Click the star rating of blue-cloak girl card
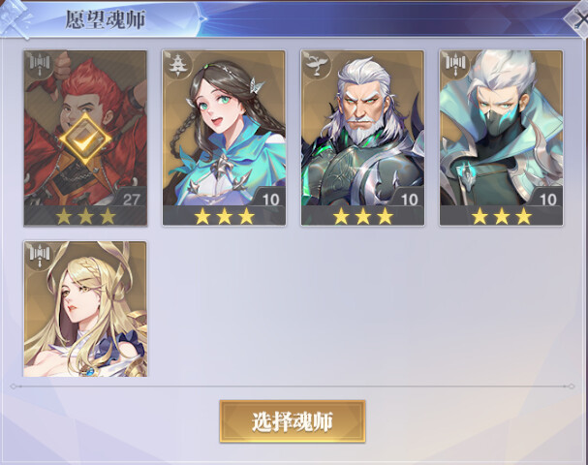Image resolution: width=588 pixels, height=465 pixels. tap(224, 216)
